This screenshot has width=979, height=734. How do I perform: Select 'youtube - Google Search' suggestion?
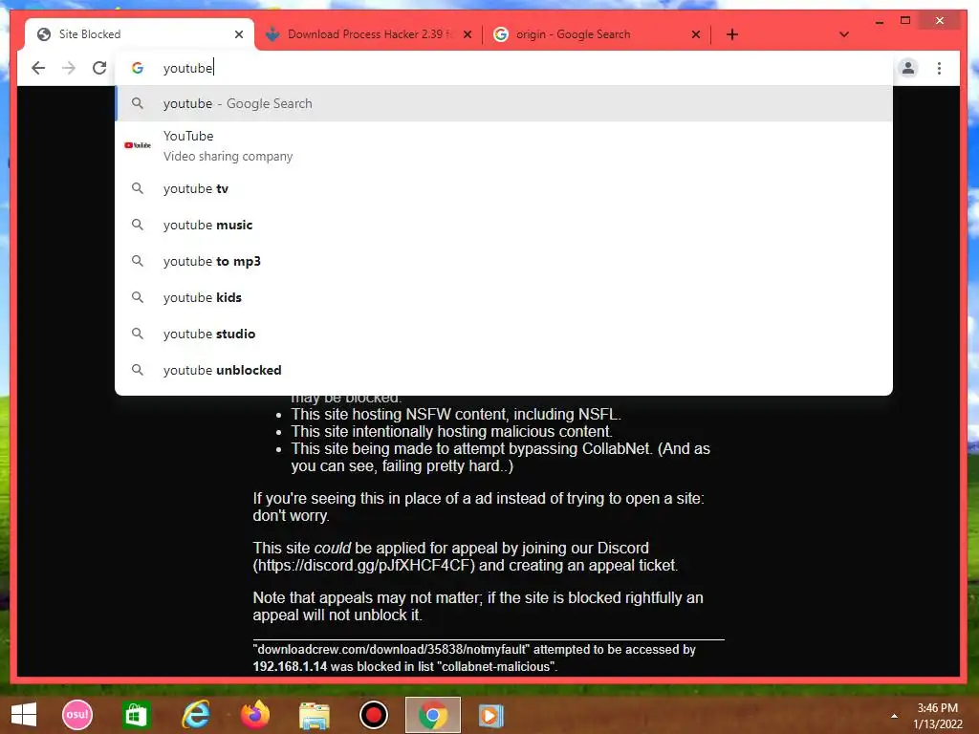[503, 103]
